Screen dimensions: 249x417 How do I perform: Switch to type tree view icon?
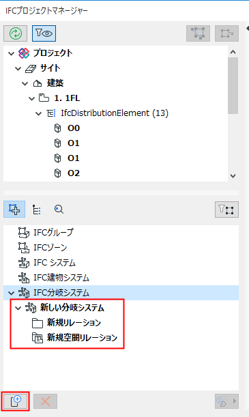pyautogui.click(x=36, y=210)
